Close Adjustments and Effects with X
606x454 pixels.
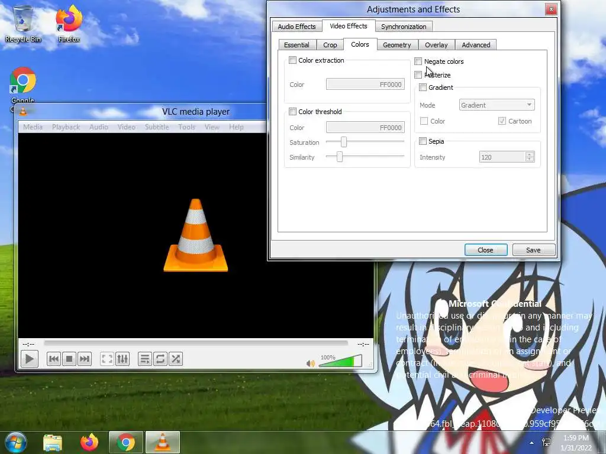pos(551,9)
